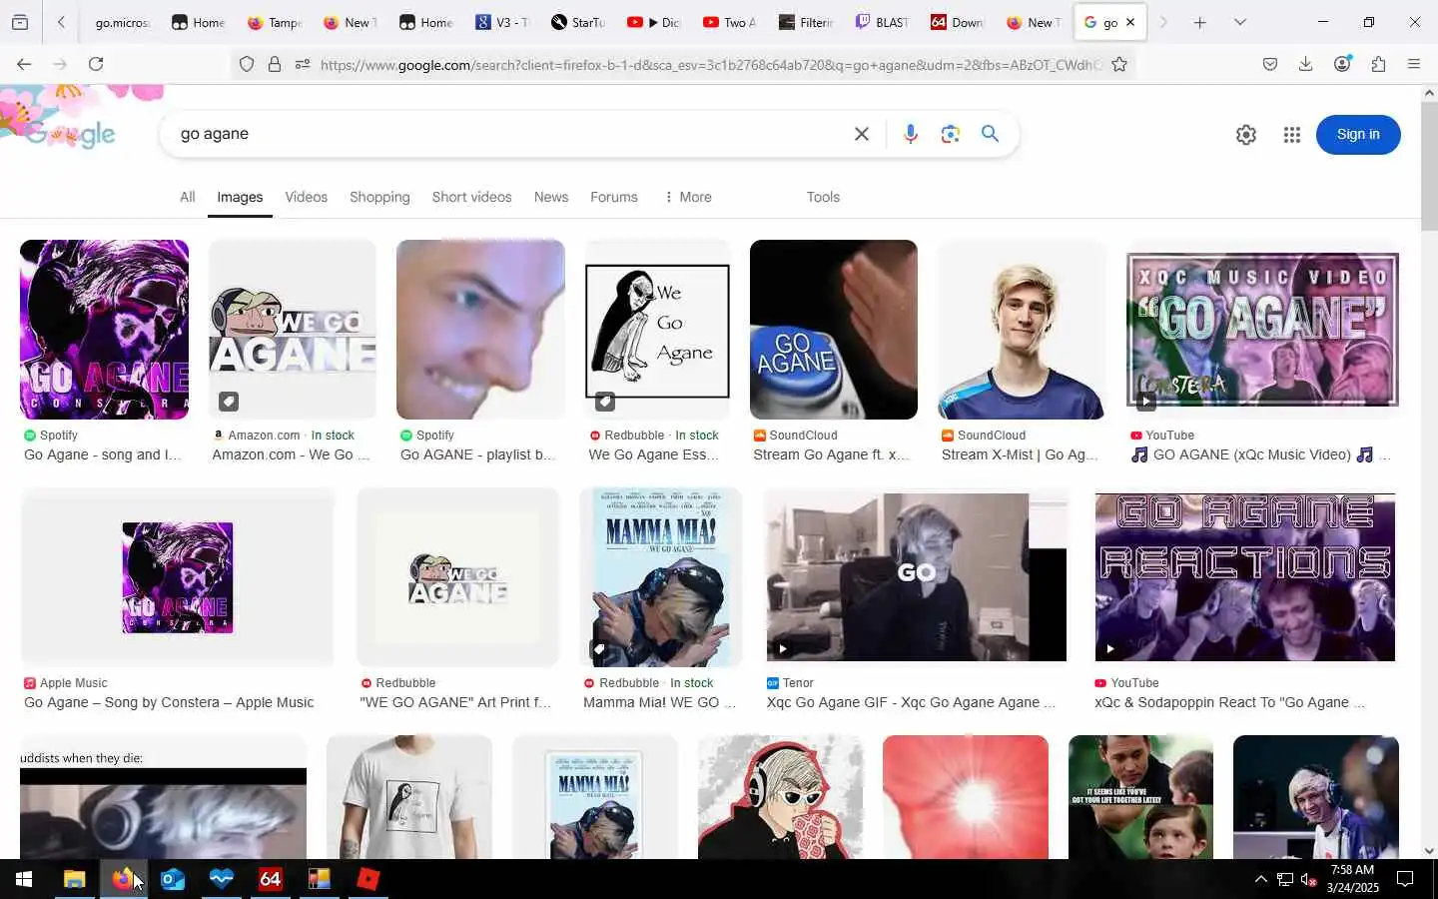Open Firefox View icon in the tab bar
The image size is (1438, 899).
point(20,22)
